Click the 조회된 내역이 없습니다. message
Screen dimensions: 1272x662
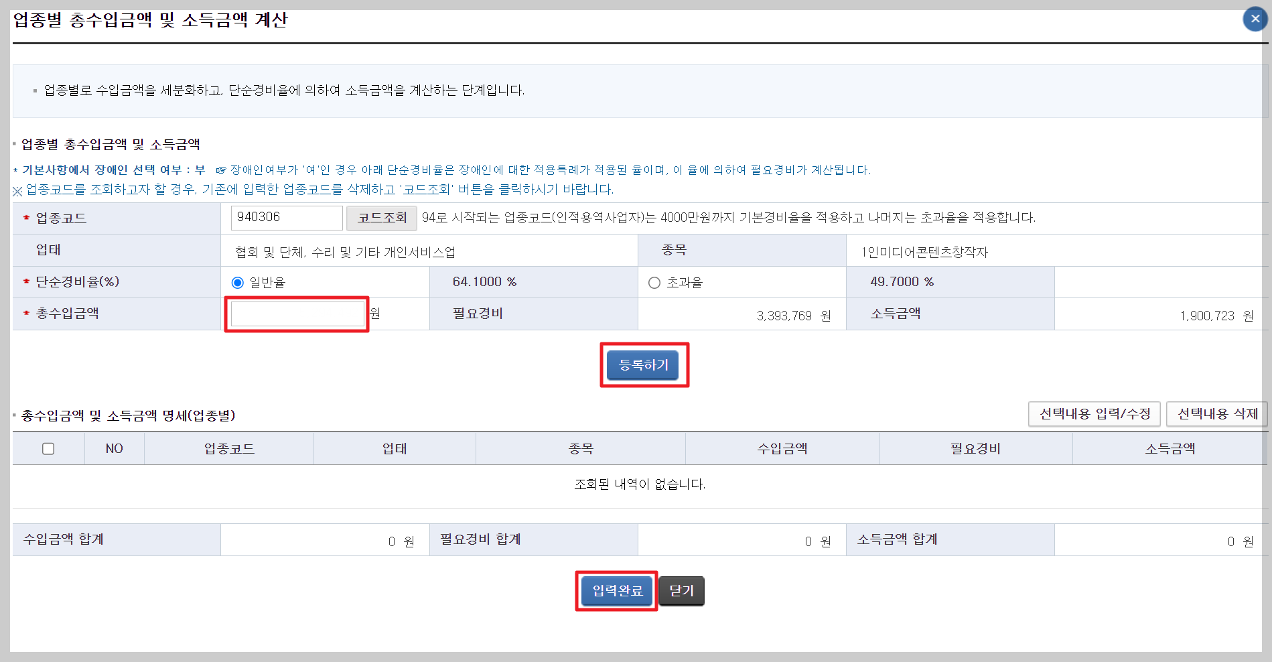[x=640, y=484]
